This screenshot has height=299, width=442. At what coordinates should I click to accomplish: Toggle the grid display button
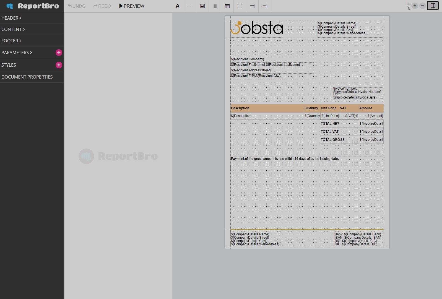pyautogui.click(x=433, y=6)
